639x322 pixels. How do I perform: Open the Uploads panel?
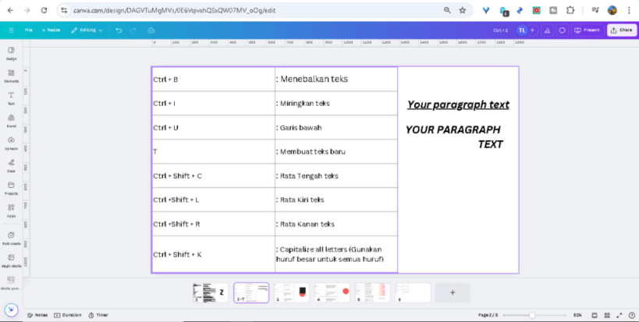[11, 143]
